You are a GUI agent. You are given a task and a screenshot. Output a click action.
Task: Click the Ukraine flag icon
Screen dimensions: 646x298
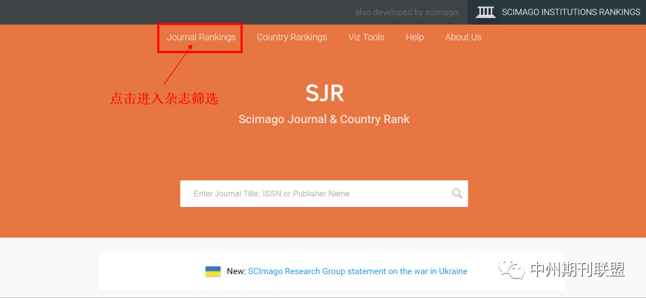[213, 271]
